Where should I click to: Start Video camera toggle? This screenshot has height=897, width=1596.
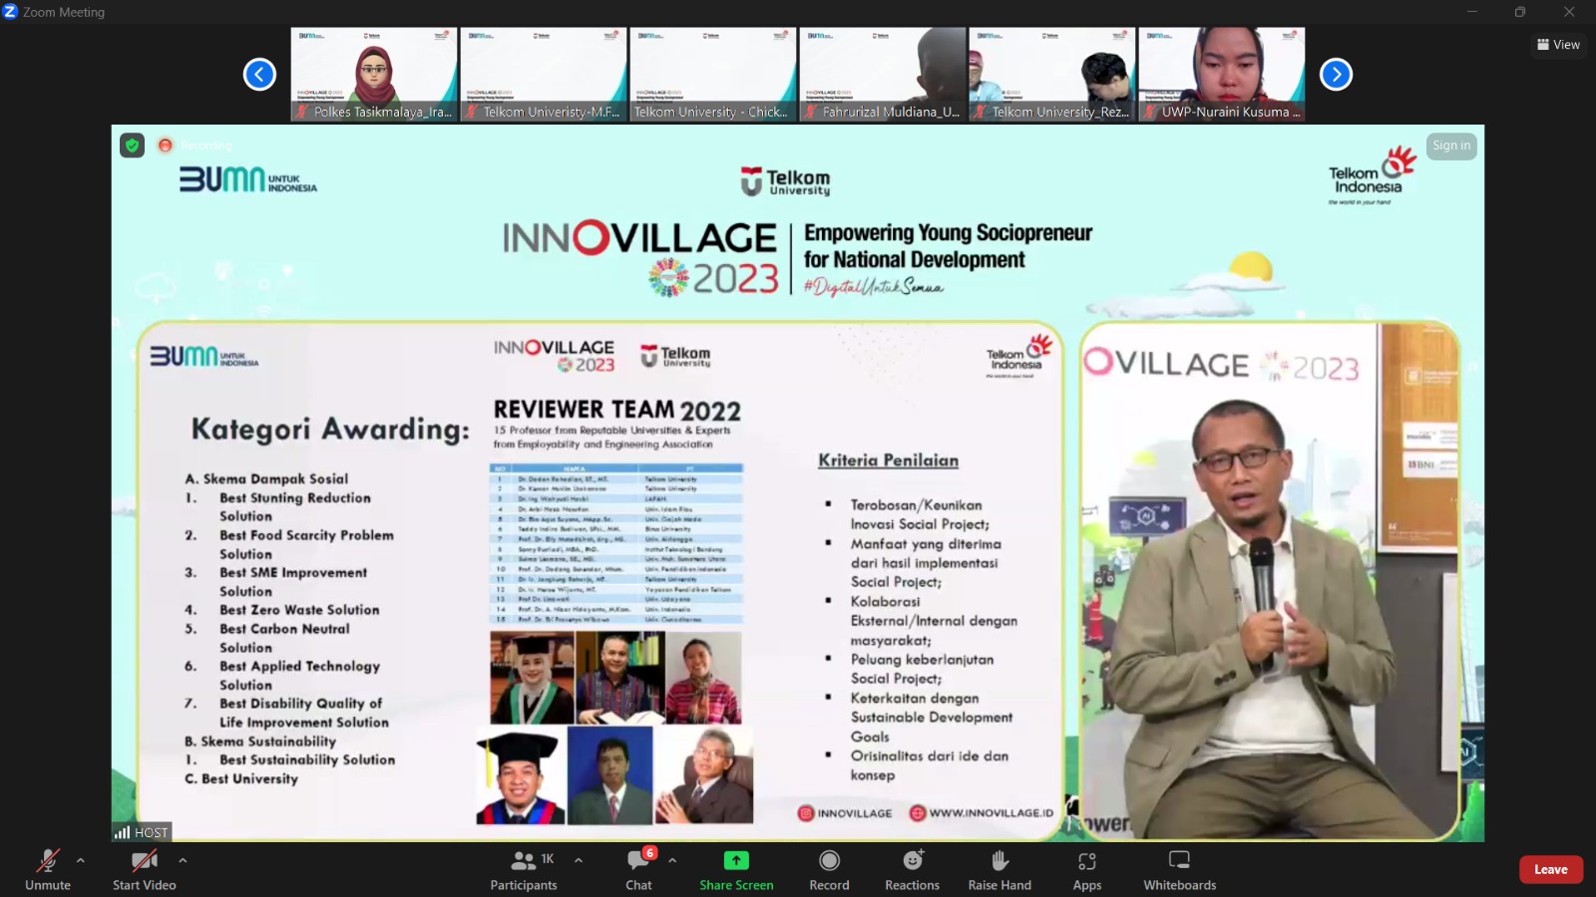pyautogui.click(x=144, y=869)
